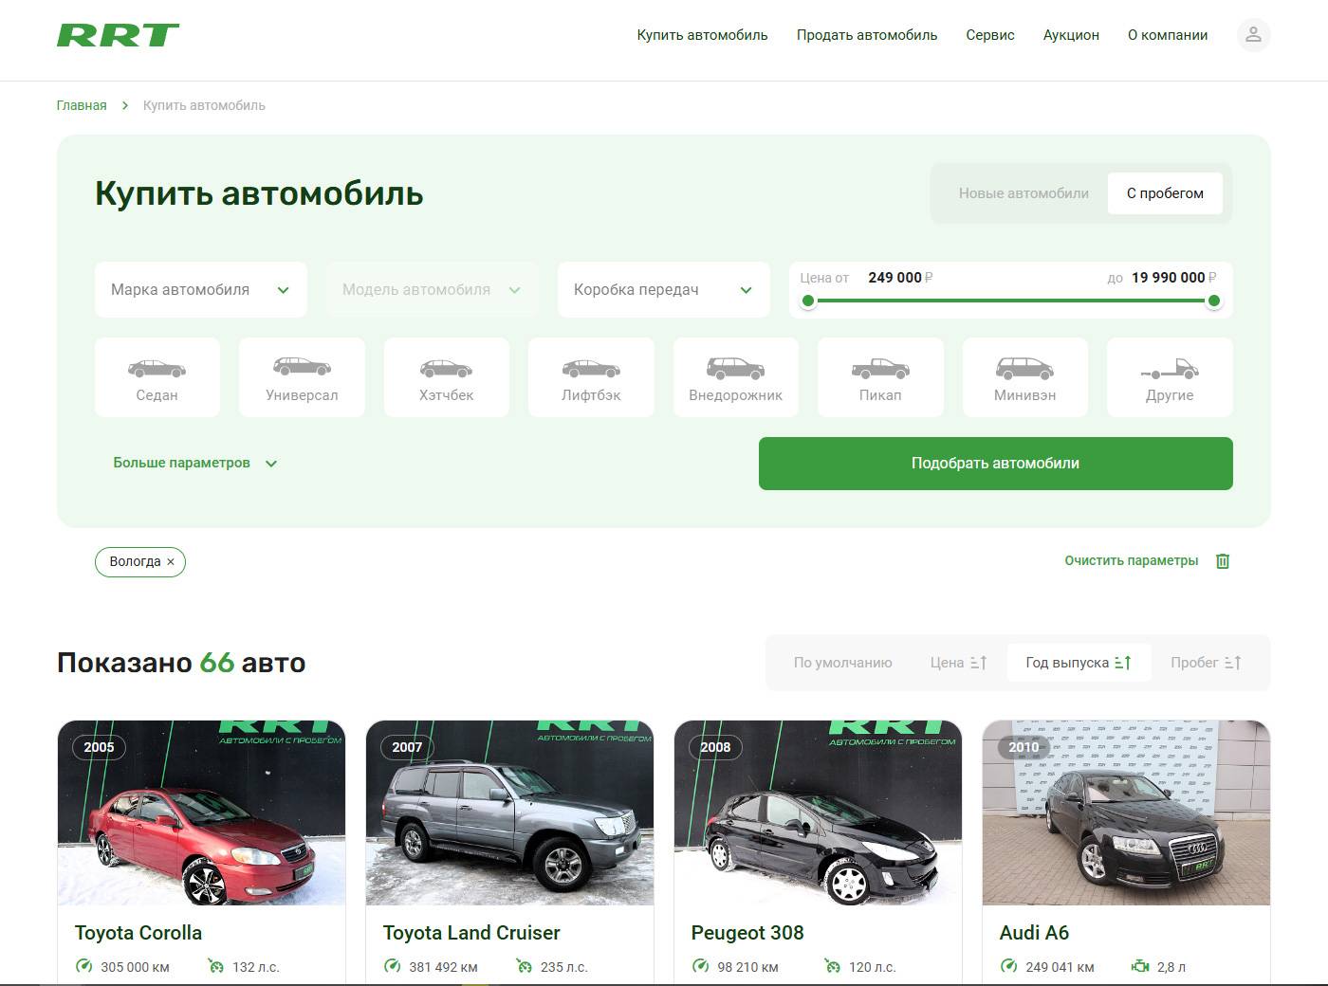Click the minimum price value 249 000
The width and height of the screenshot is (1328, 986).
[895, 278]
